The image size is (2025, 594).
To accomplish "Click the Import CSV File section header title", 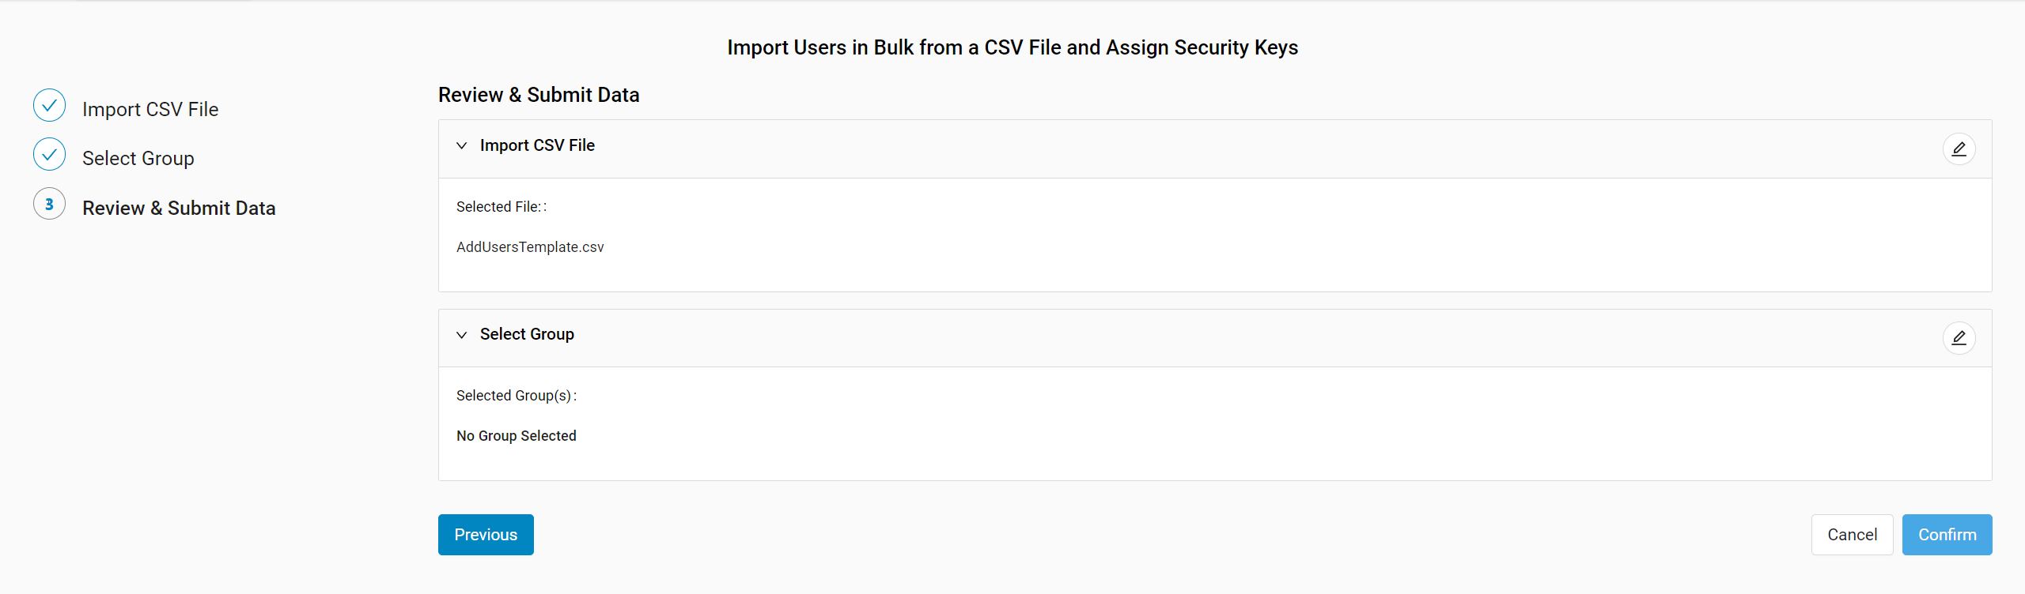I will click(537, 145).
